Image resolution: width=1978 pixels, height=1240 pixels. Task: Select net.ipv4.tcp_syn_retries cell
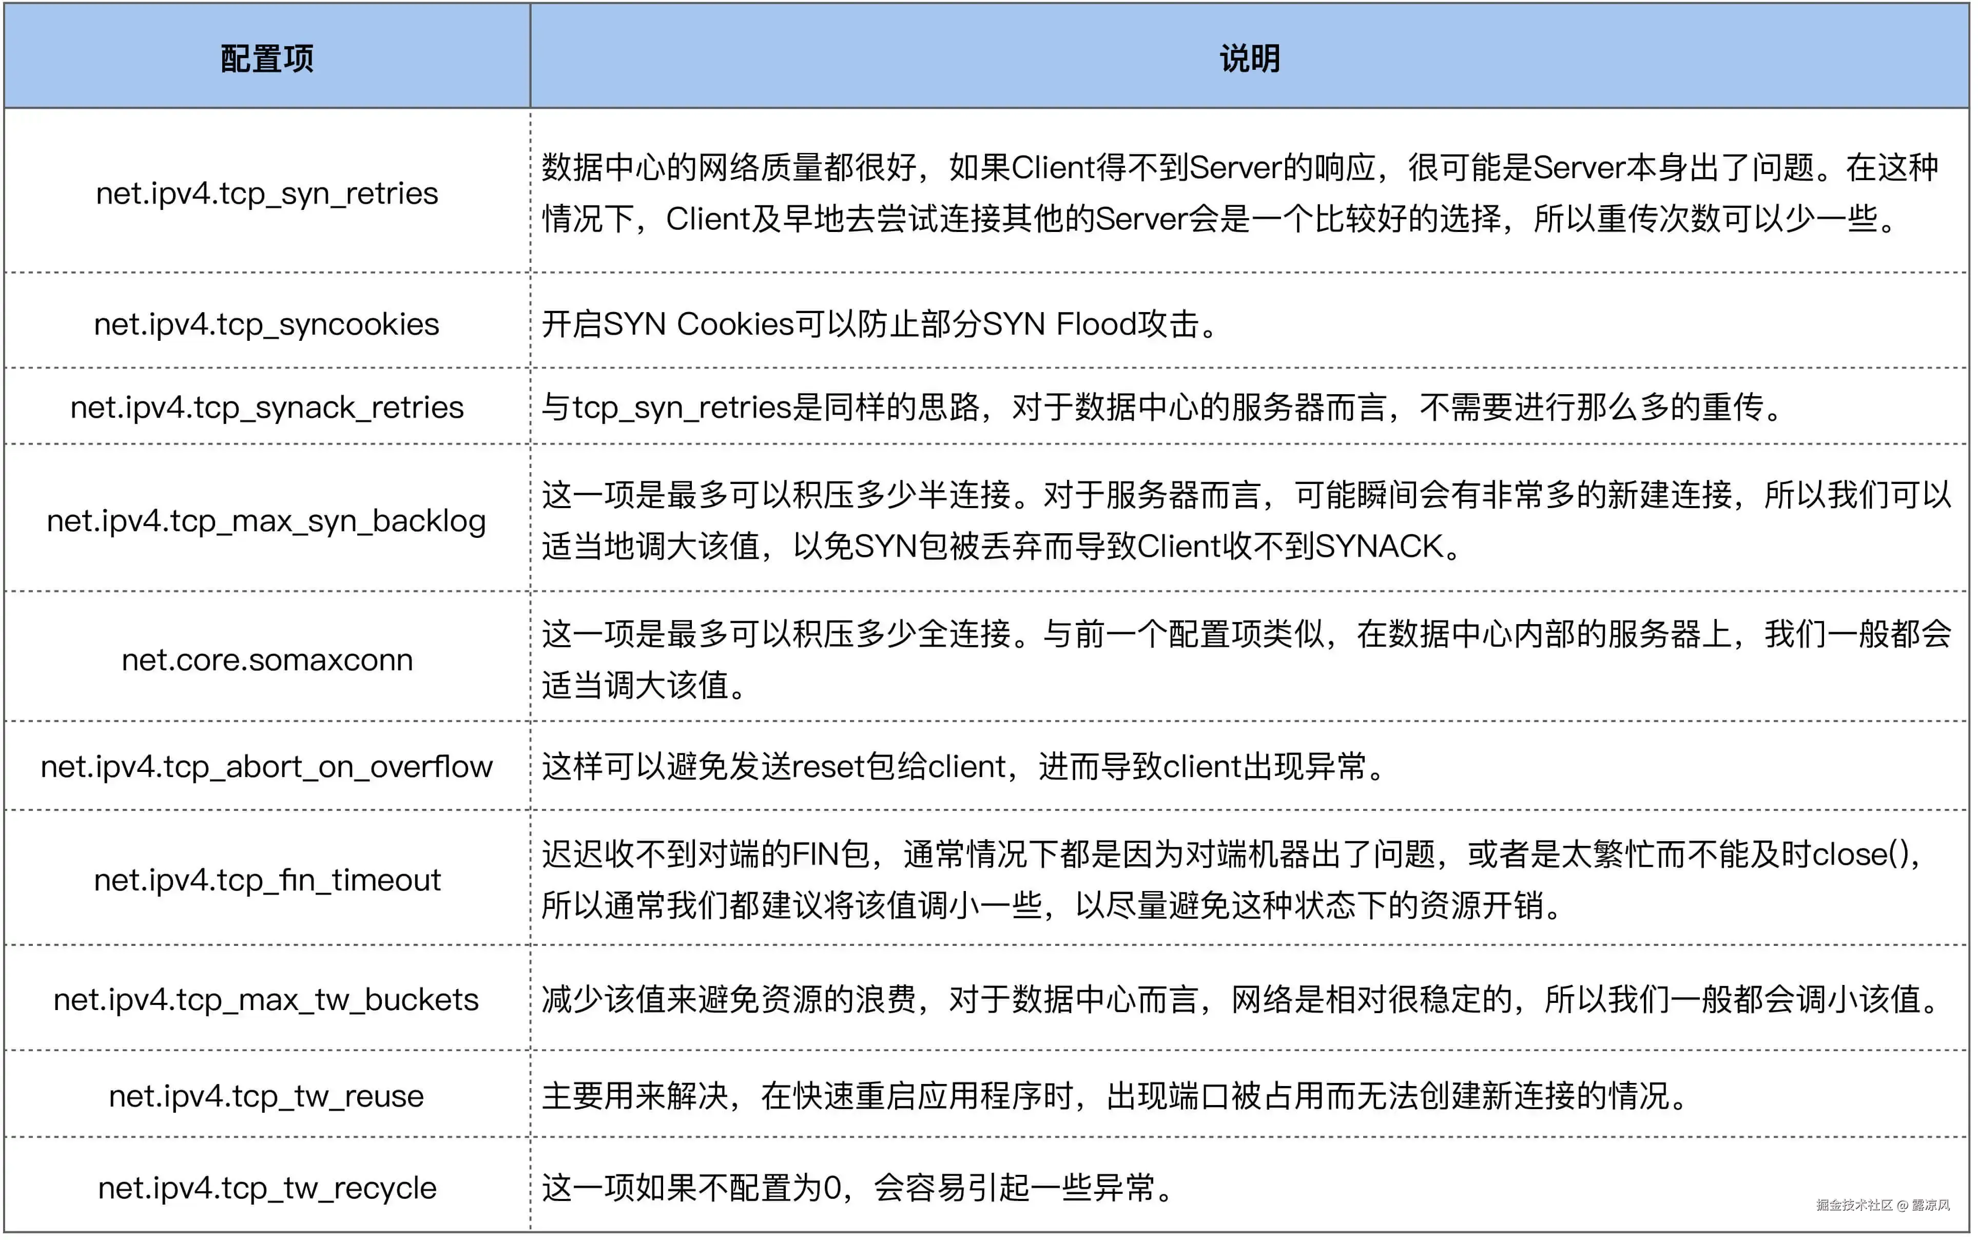[x=266, y=193]
